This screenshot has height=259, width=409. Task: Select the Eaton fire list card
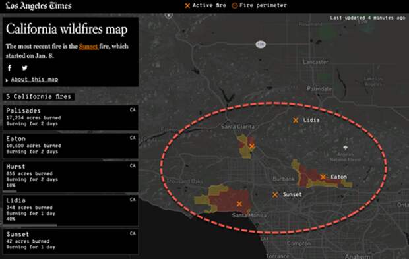click(71, 146)
